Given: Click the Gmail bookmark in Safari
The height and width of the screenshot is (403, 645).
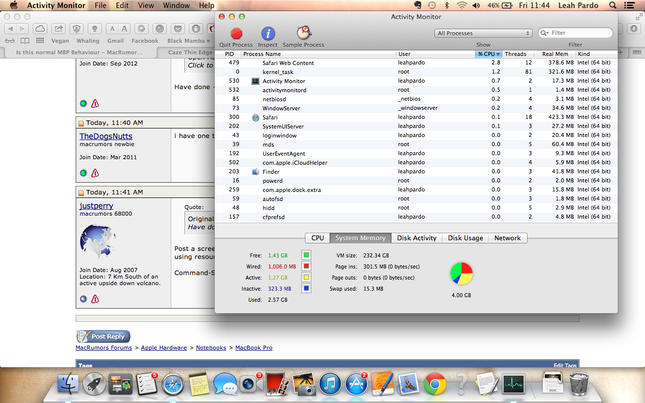Looking at the screenshot, I should [x=115, y=41].
